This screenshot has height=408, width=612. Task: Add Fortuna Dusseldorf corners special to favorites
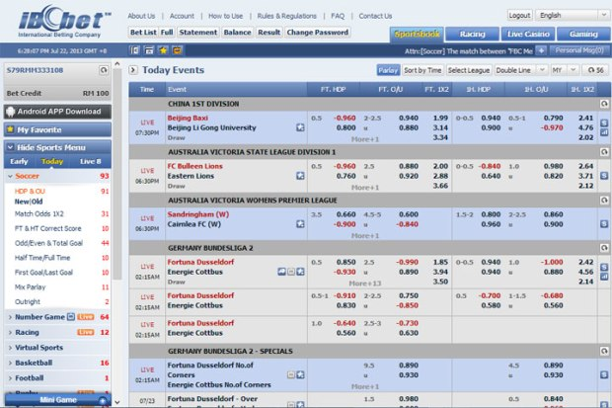(x=300, y=375)
